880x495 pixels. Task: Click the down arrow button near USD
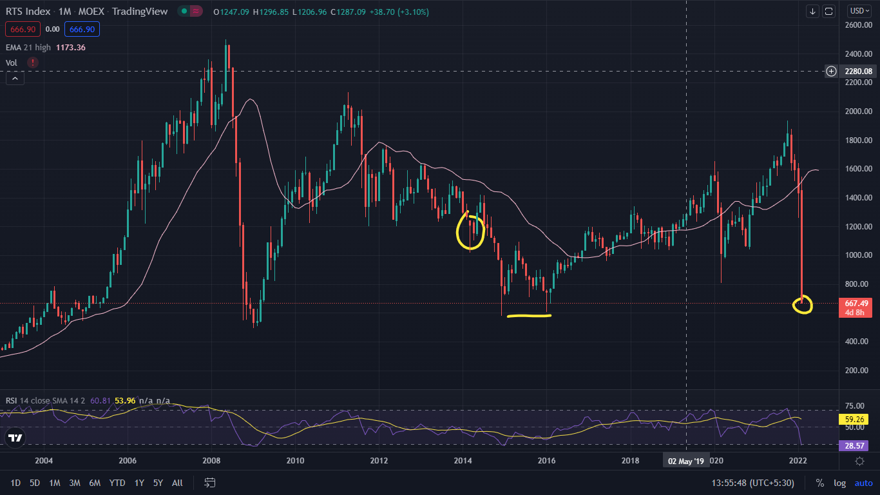tap(812, 12)
